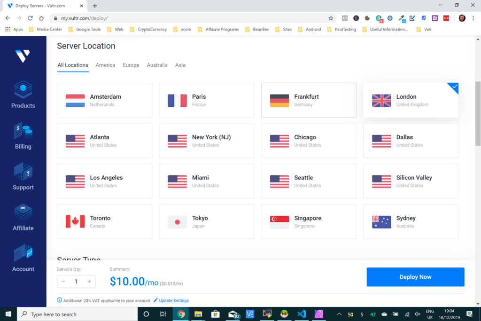Open the Support sidebar icon
This screenshot has width=481, height=321.
23,171
